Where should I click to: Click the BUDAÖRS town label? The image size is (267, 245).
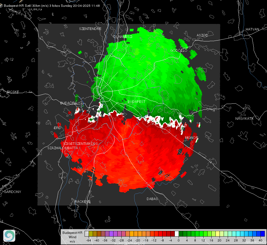point(69,103)
